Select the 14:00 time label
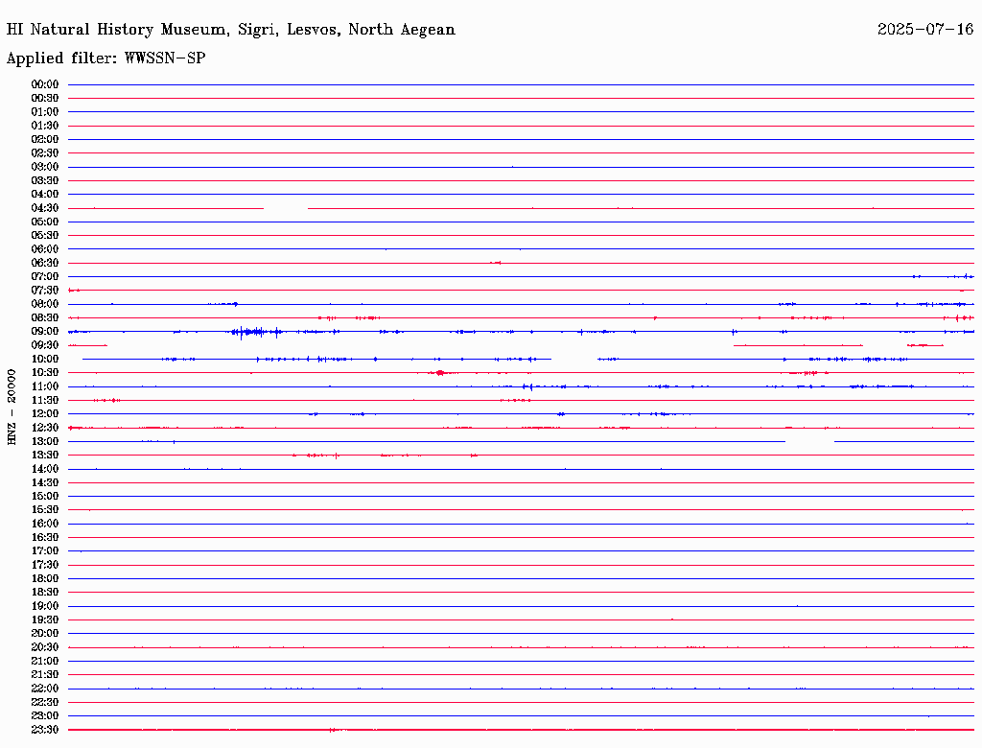The height and width of the screenshot is (748, 982). tap(45, 469)
